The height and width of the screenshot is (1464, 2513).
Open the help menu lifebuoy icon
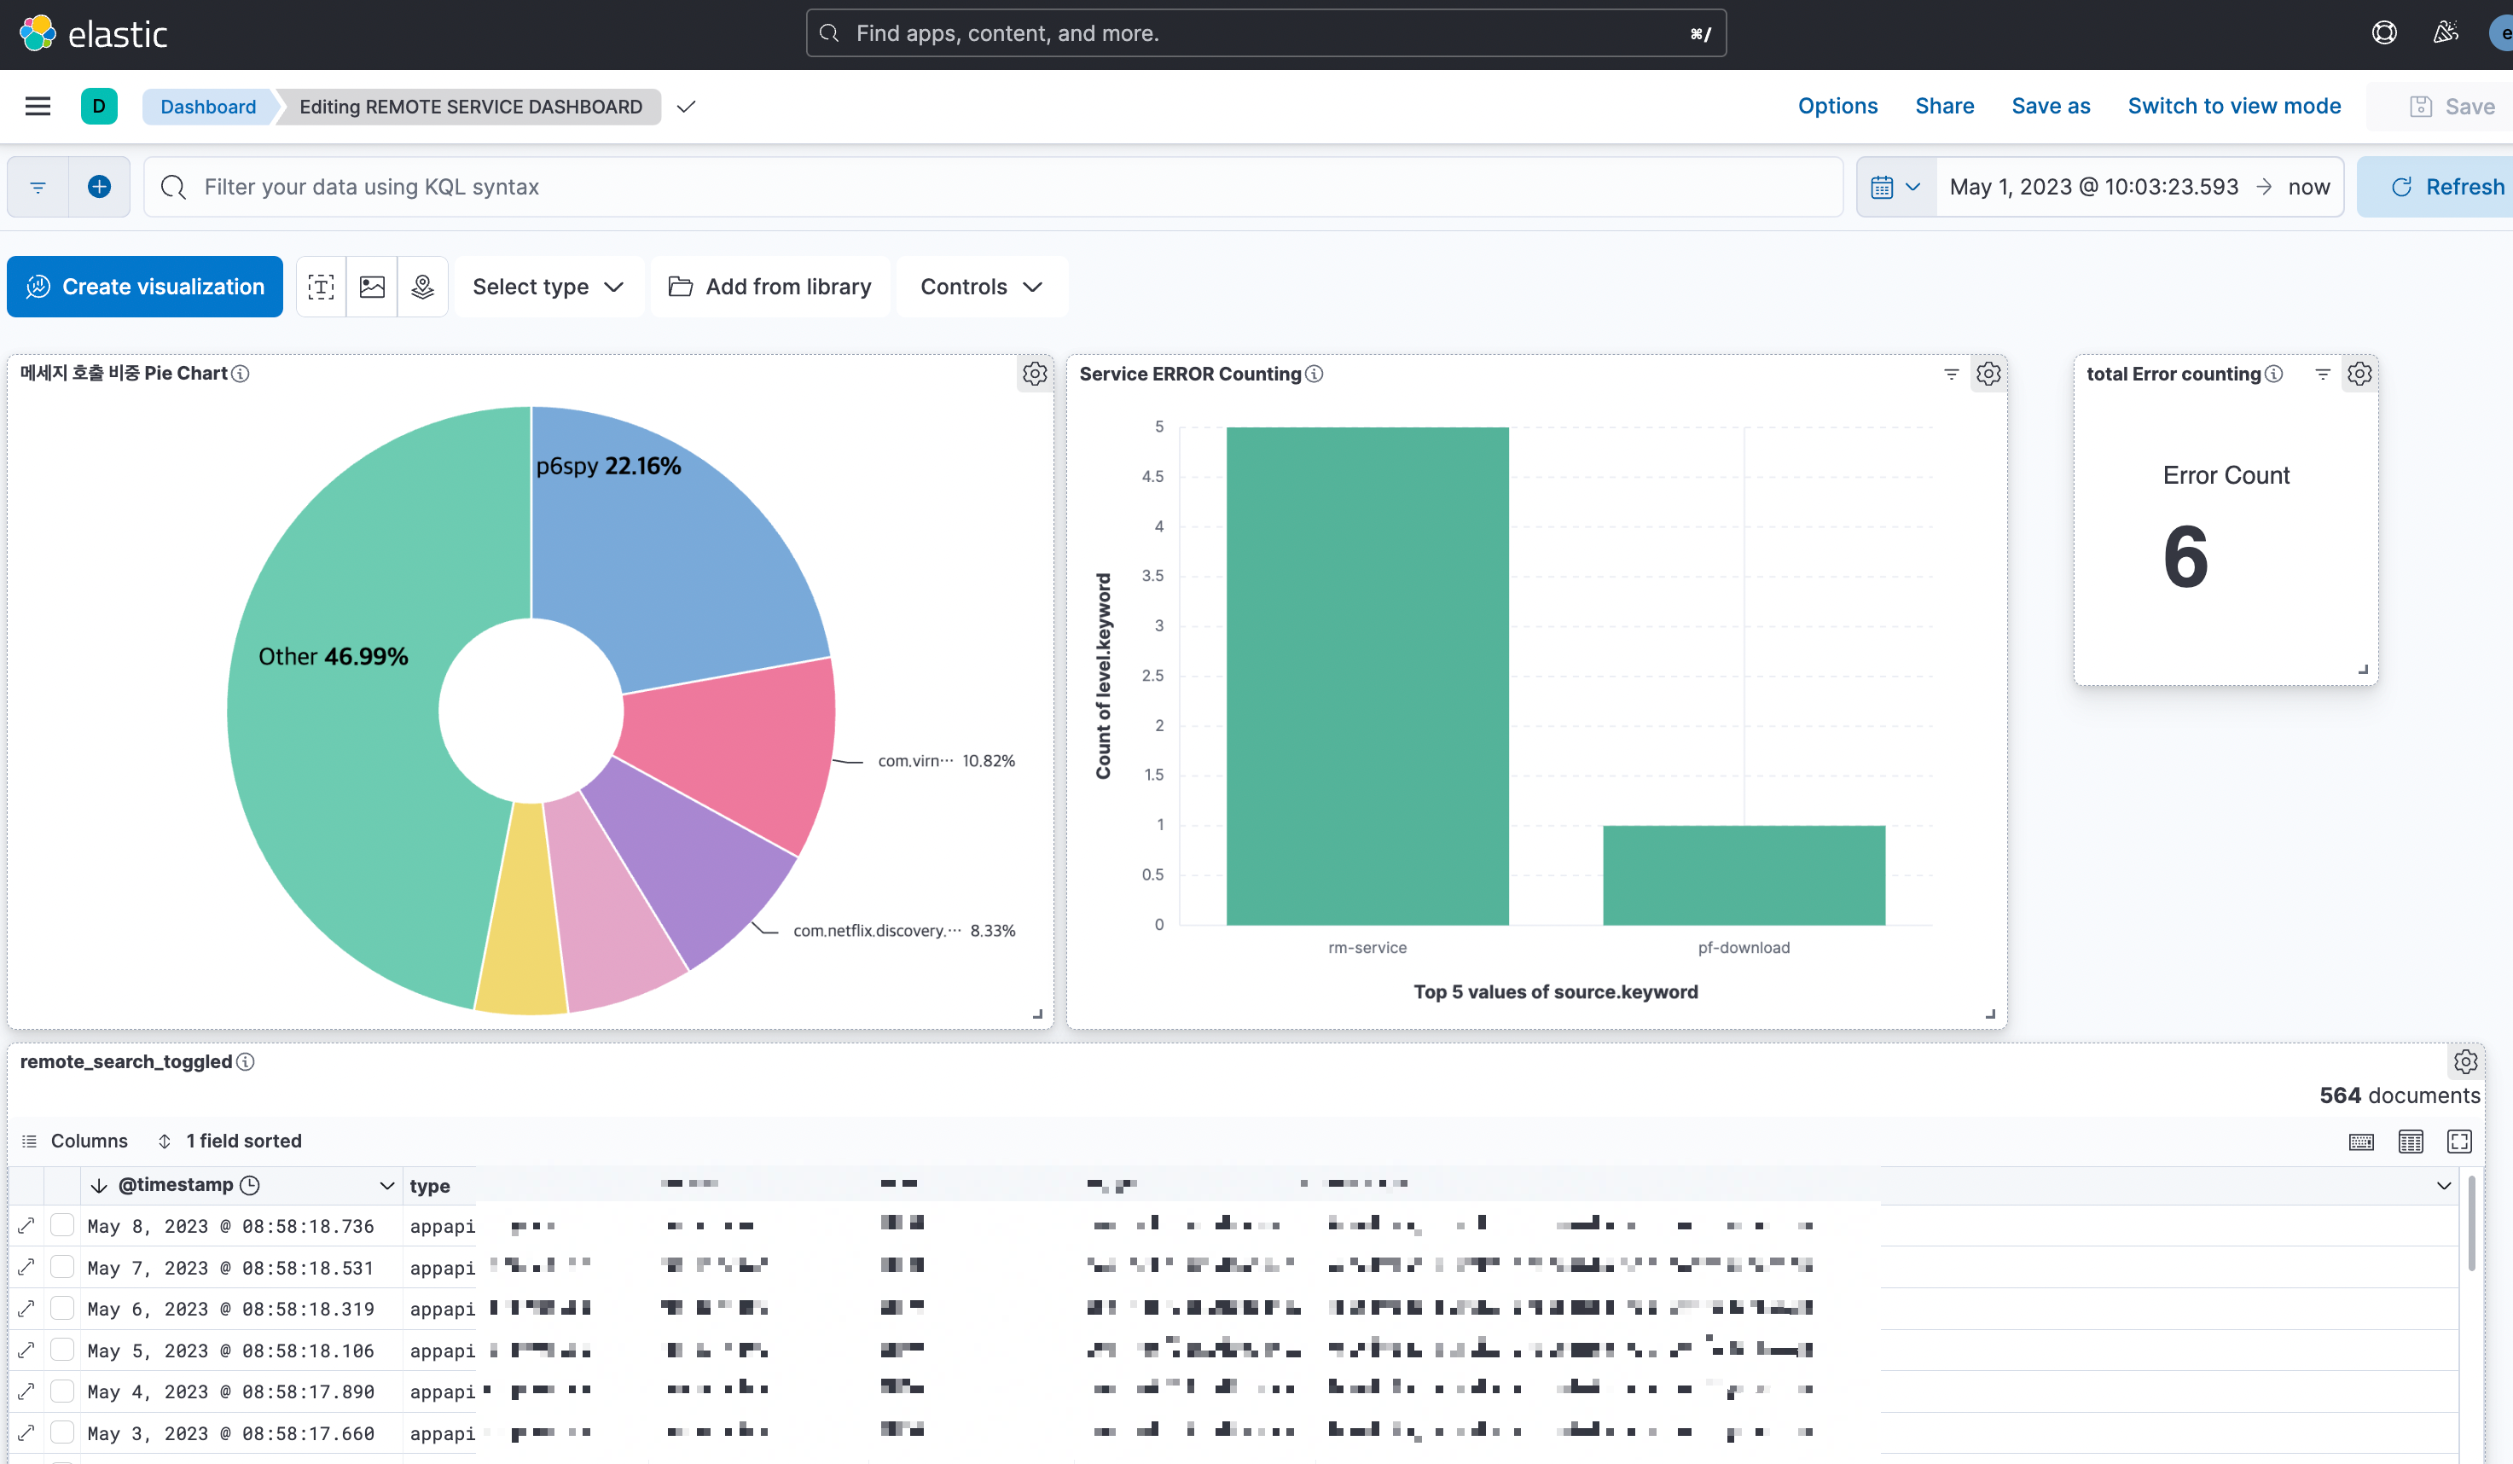[2383, 33]
